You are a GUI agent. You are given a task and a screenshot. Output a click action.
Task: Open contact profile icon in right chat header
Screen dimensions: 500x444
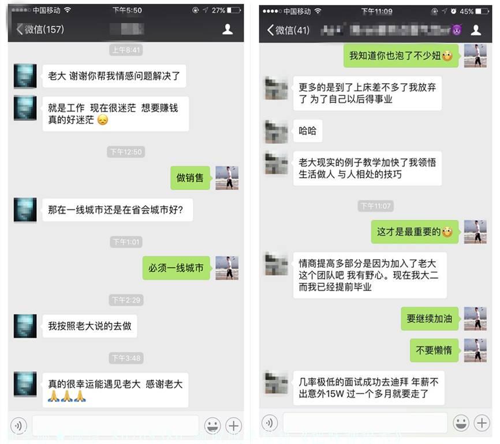476,30
